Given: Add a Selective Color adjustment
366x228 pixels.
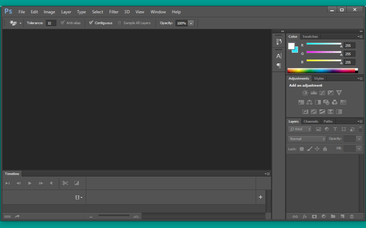Looking at the screenshot, I should coord(330,112).
